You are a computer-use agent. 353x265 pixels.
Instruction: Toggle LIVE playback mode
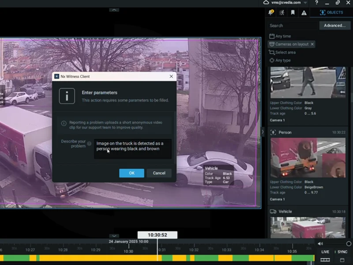pos(325,252)
